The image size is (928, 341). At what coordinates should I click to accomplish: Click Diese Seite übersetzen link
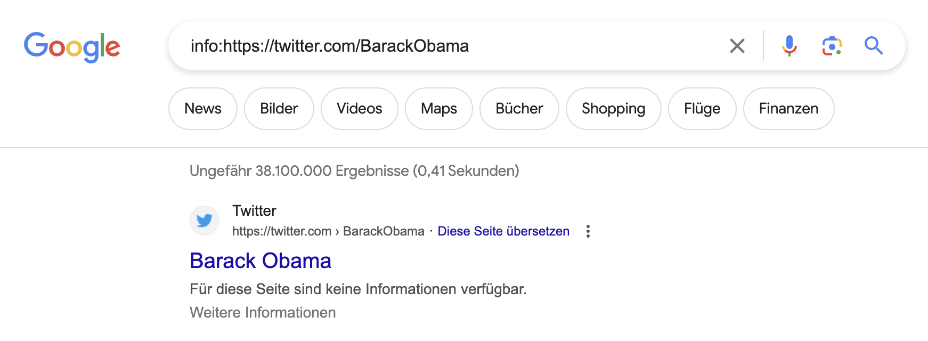point(503,231)
